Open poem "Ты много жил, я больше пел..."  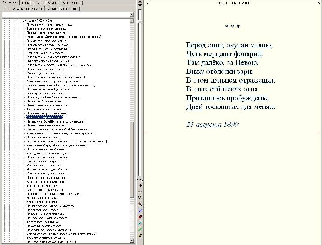46,29
